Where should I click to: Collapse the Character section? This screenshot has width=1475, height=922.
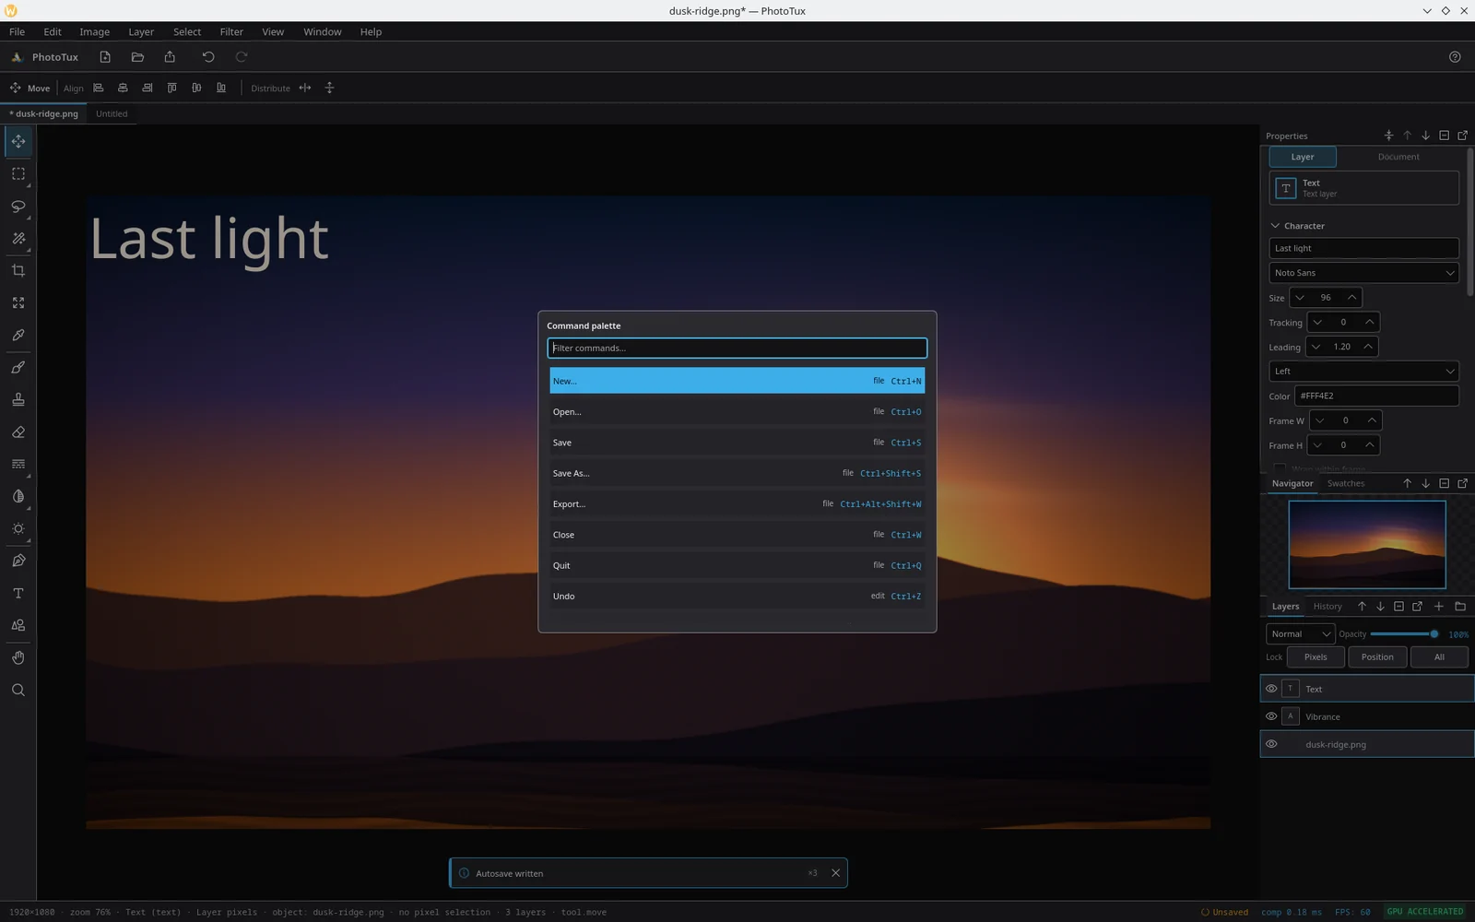click(1275, 226)
